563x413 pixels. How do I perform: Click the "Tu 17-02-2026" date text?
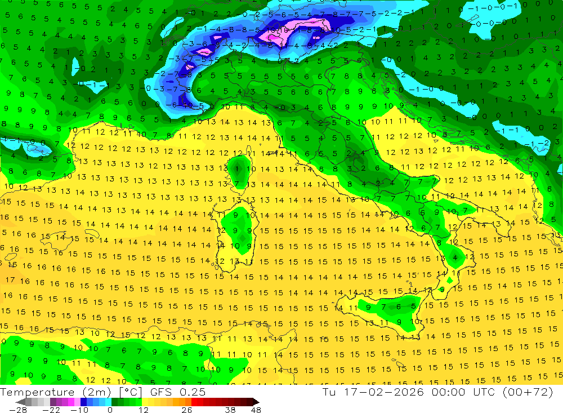[373, 392]
